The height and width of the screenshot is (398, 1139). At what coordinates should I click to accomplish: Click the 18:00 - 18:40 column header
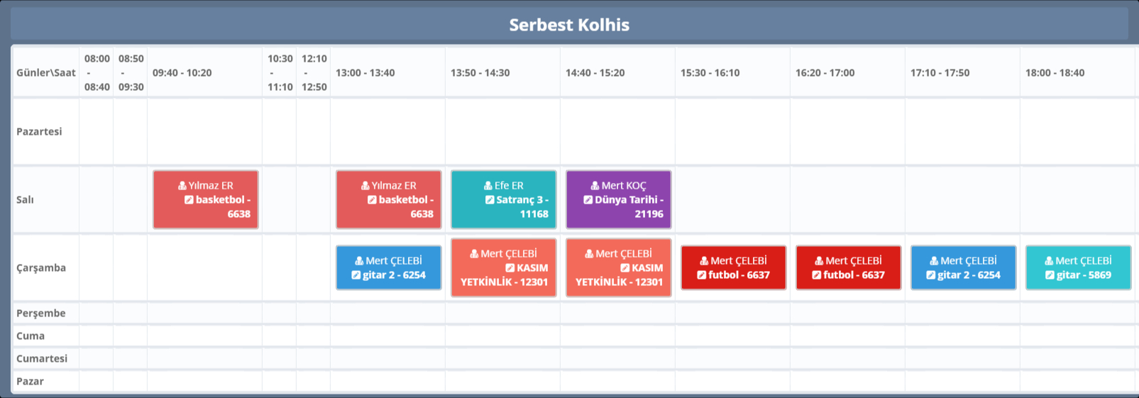(x=1055, y=72)
